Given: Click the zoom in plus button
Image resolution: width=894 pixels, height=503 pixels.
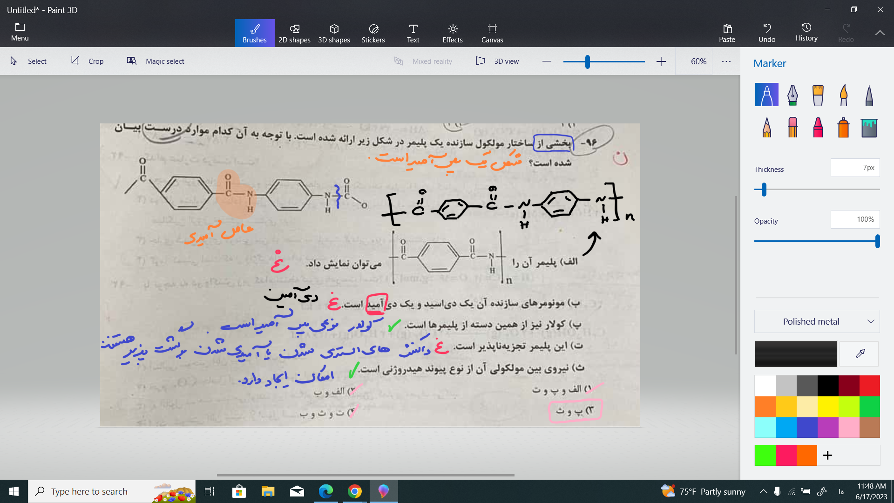Looking at the screenshot, I should [x=661, y=61].
